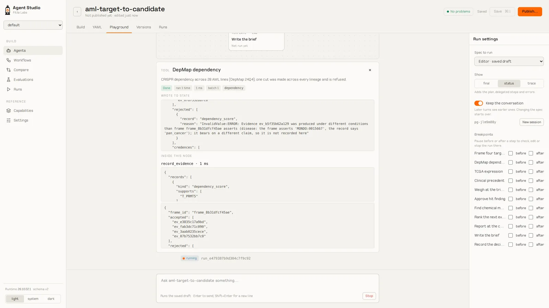Viewport: 549px width, 308px height.
Task: Open the Spec to run dropdown
Action: (509, 61)
